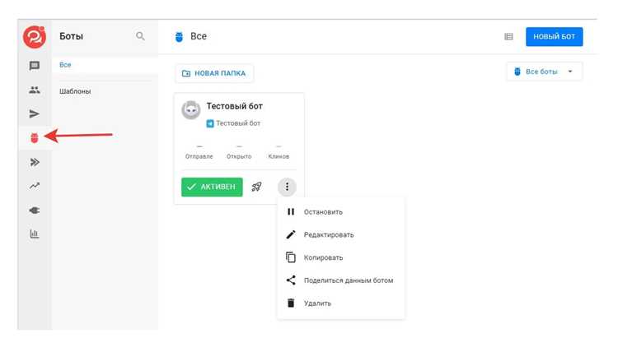Open the three-dot menu on Тестовый бот card
This screenshot has height=347, width=618.
tap(287, 187)
